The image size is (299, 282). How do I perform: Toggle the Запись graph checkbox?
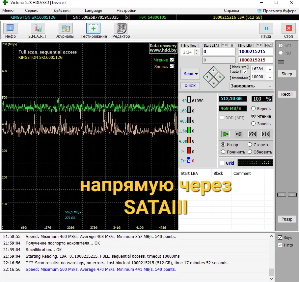172,66
